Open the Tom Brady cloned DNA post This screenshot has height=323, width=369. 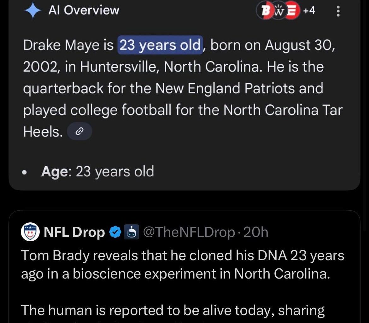point(182,264)
